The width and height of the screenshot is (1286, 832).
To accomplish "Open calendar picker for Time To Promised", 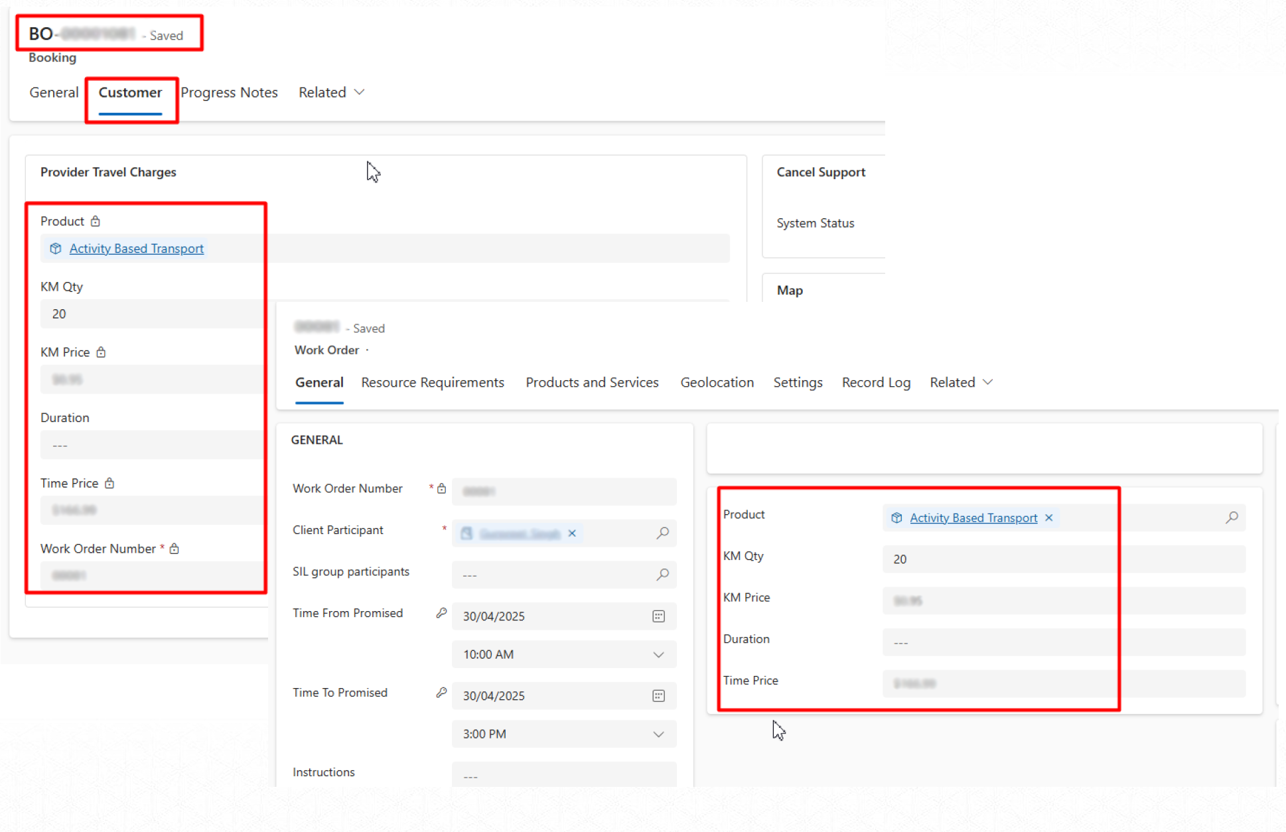I will click(x=658, y=696).
